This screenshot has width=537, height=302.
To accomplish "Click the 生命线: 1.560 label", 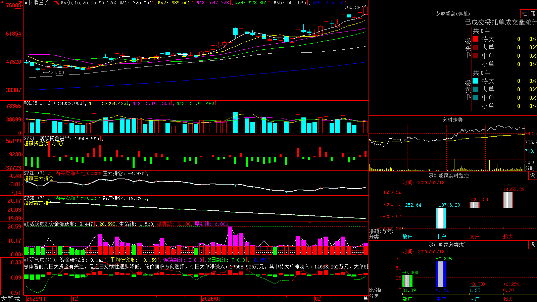I will point(137,224).
